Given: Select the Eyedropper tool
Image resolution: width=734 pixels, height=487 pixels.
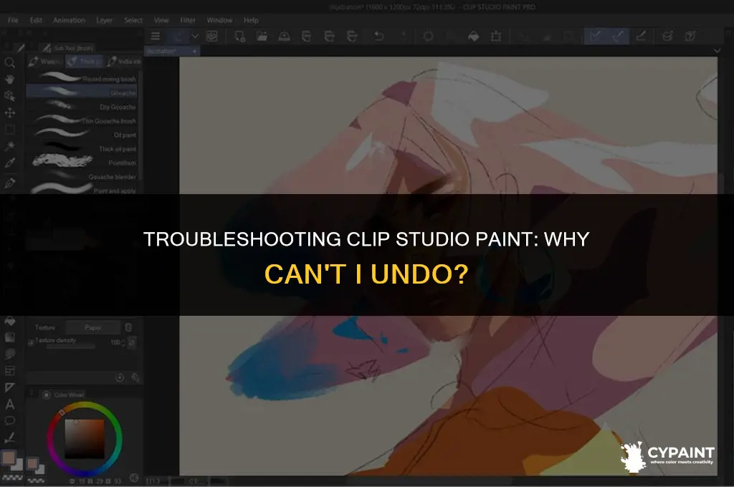Looking at the screenshot, I should pyautogui.click(x=9, y=163).
